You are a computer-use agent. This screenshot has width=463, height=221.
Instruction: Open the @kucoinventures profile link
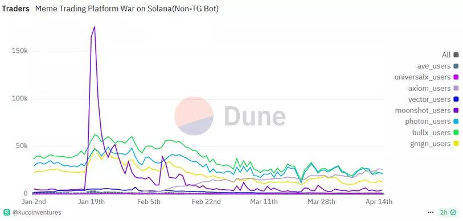(37, 212)
